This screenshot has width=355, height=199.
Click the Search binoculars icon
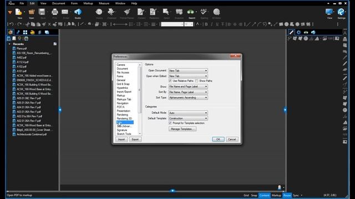(x=191, y=12)
